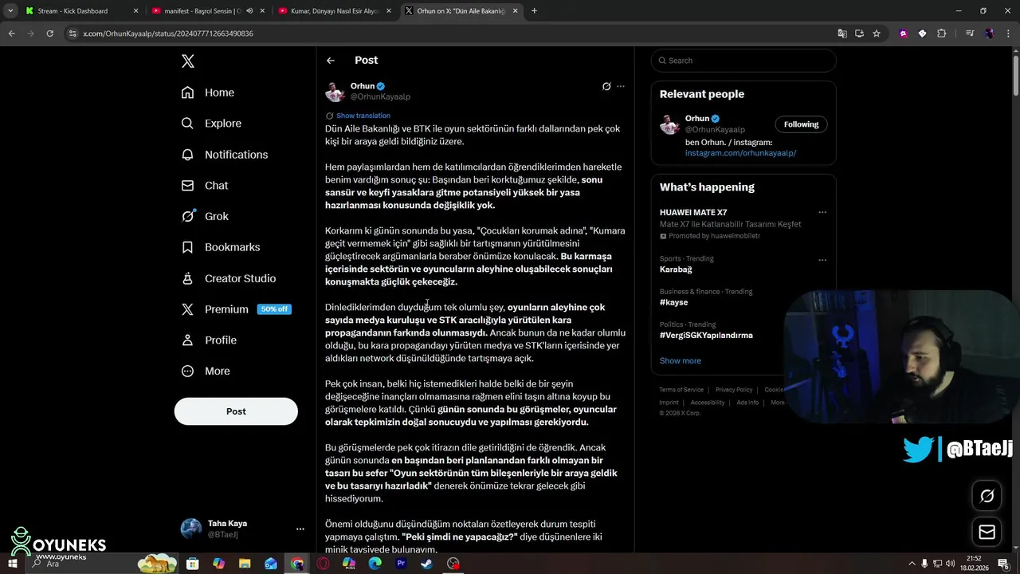Go back using the Post header arrow
Image resolution: width=1020 pixels, height=574 pixels.
point(331,61)
